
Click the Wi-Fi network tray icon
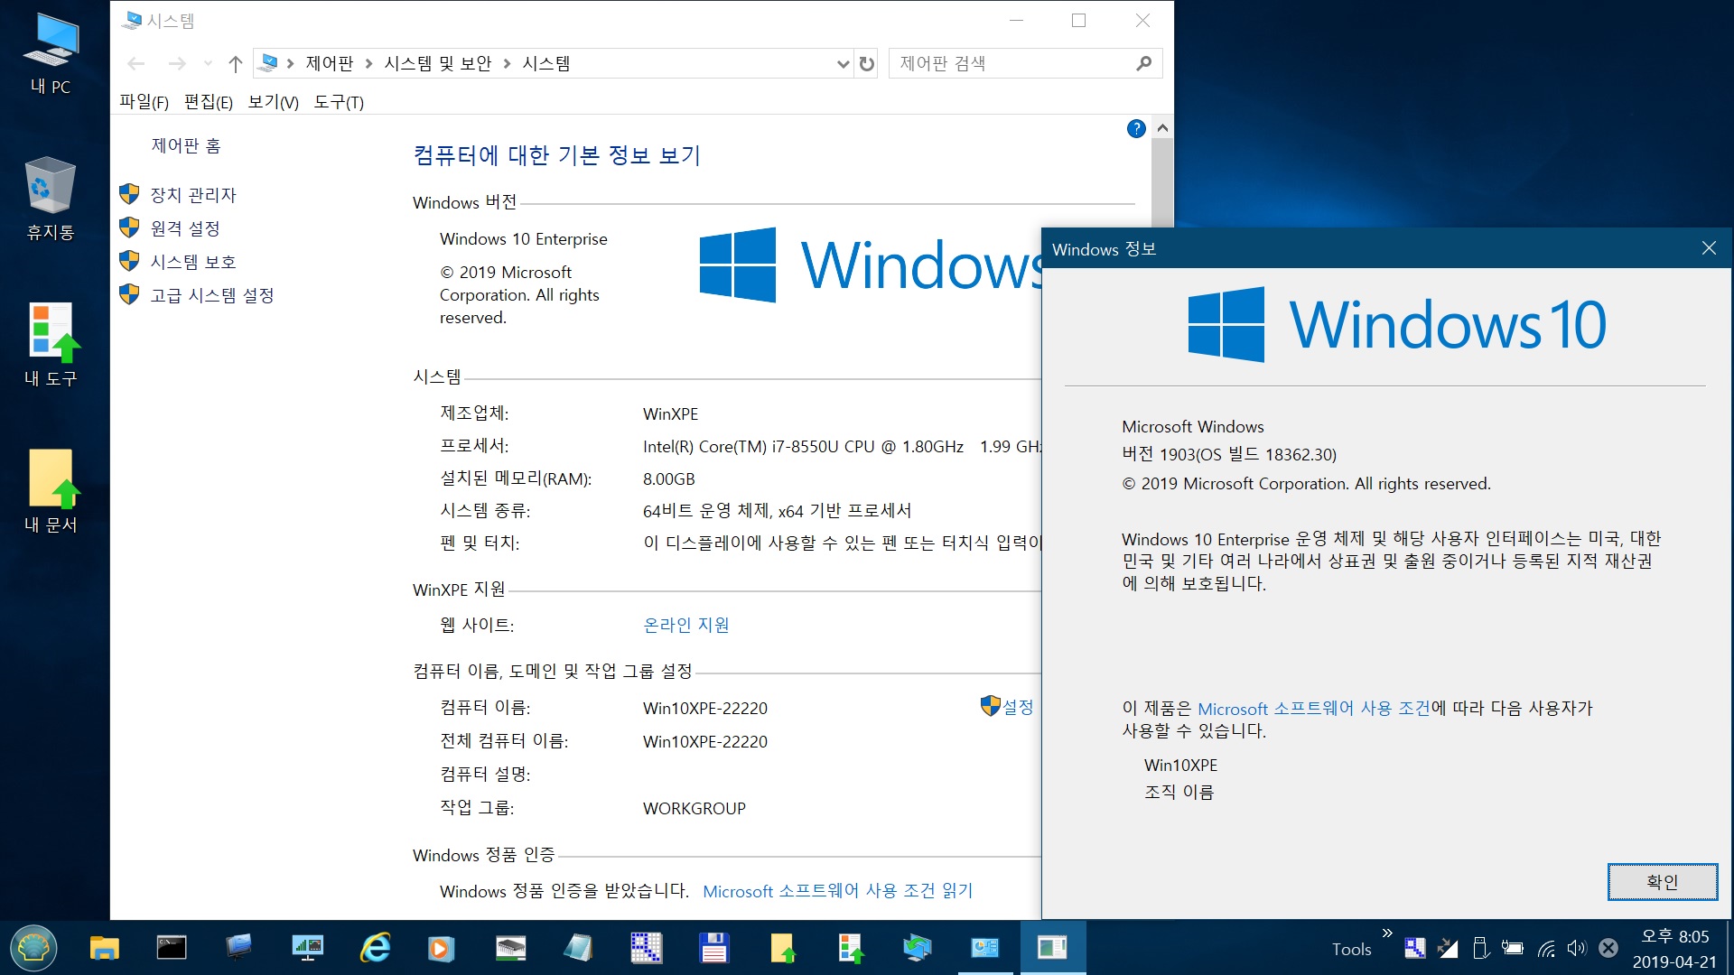pyautogui.click(x=1546, y=948)
